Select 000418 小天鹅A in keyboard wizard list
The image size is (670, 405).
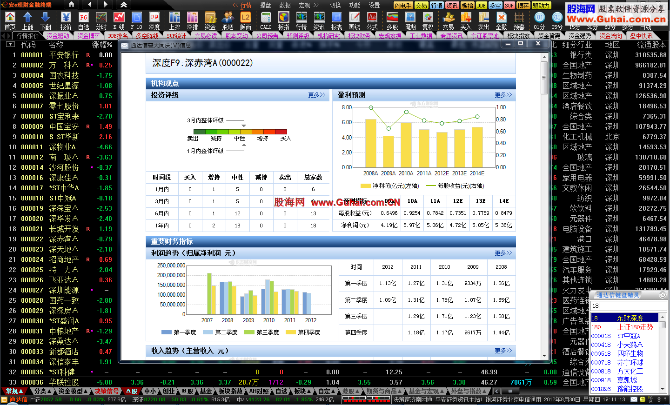pos(624,345)
